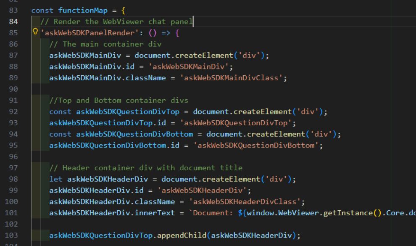Viewport: 416px width, 246px height.
Task: Click line number 96 in gutter
Action: click(13, 156)
